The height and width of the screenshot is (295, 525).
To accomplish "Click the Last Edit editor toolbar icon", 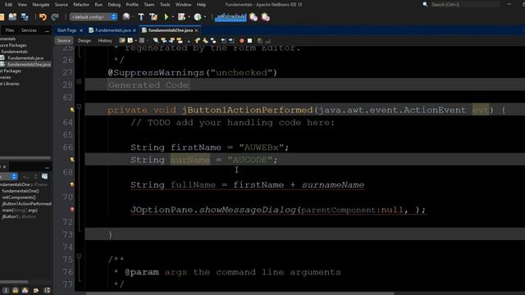I will pyautogui.click(x=122, y=41).
